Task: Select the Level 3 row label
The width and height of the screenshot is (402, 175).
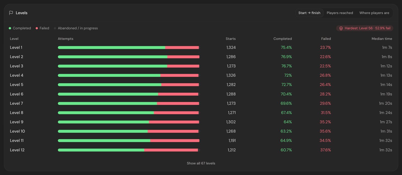Action: tap(16, 66)
